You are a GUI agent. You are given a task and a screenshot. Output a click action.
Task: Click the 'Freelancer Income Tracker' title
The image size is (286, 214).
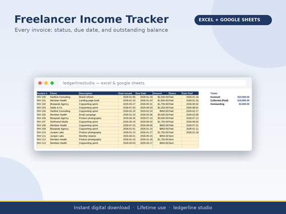click(x=92, y=19)
